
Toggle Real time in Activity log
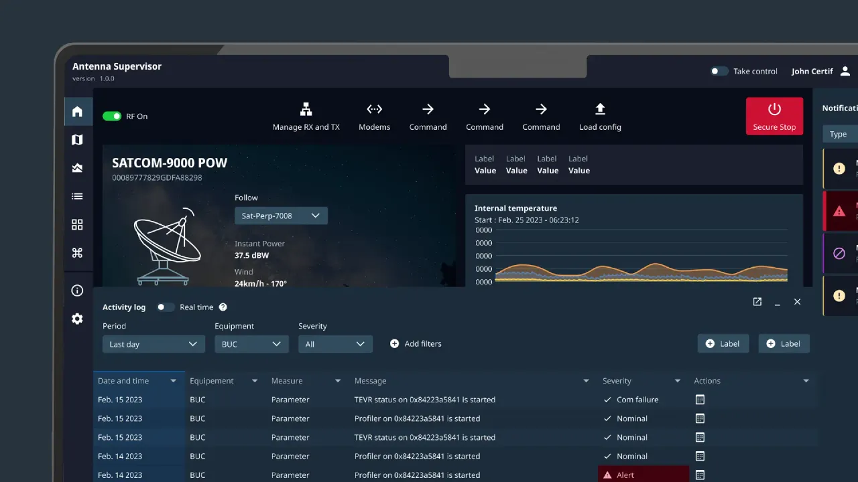(166, 307)
